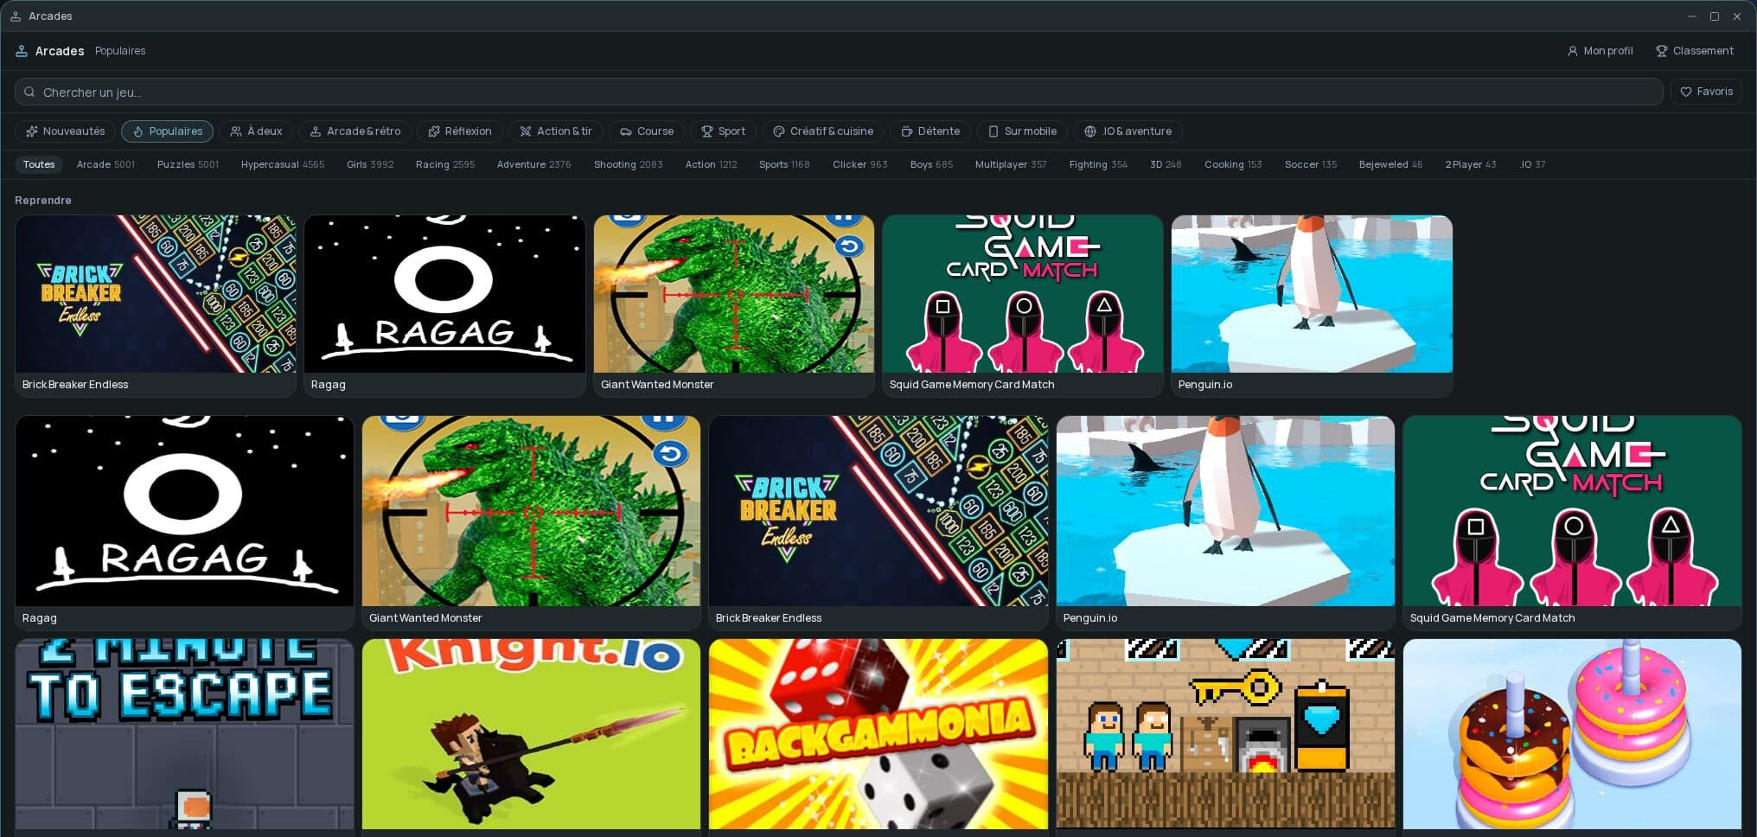Click the flame icon in Populaires
Screen dimensions: 1757x837
138,131
